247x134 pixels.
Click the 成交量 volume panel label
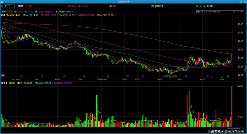[4, 83]
